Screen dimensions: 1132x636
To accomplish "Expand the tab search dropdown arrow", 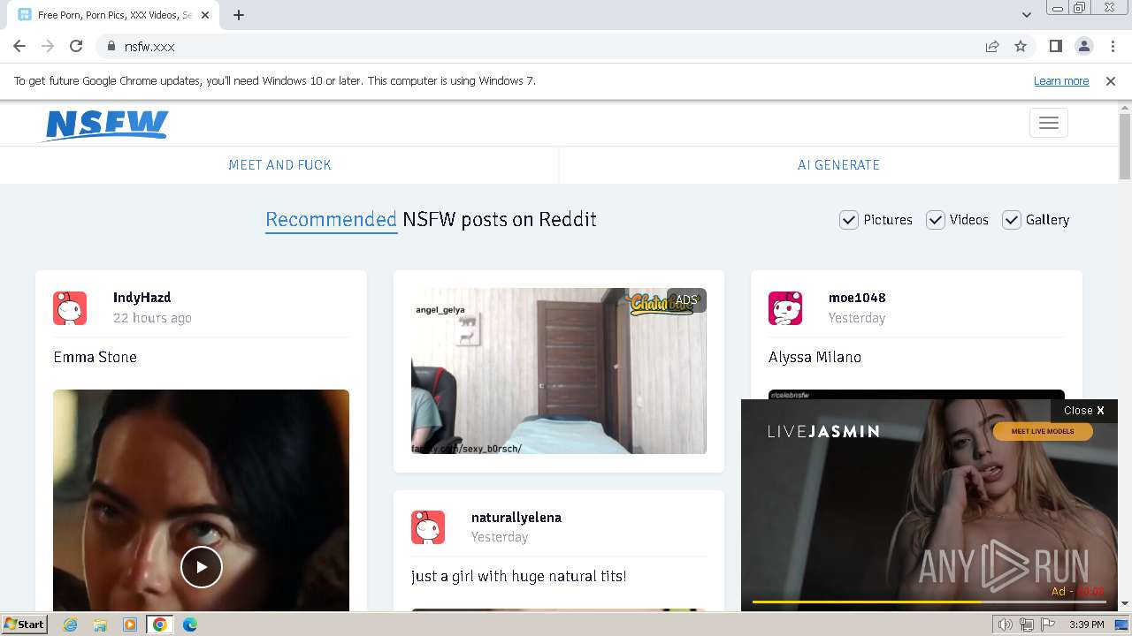I will 1026,15.
